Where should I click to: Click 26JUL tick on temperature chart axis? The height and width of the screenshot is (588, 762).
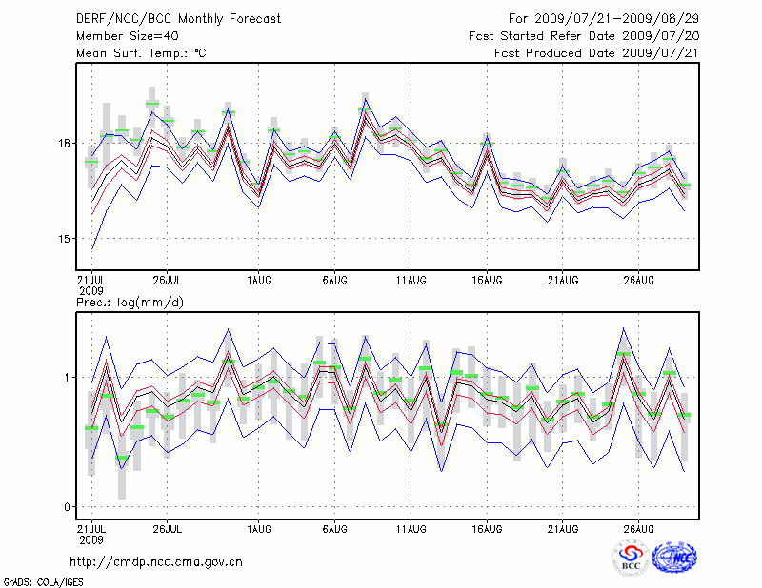[167, 280]
